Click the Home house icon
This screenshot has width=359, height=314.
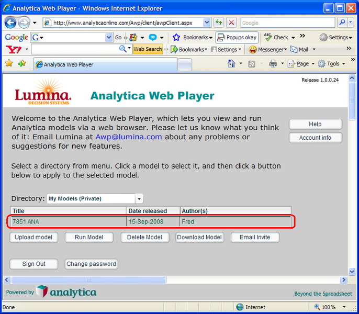pos(231,63)
